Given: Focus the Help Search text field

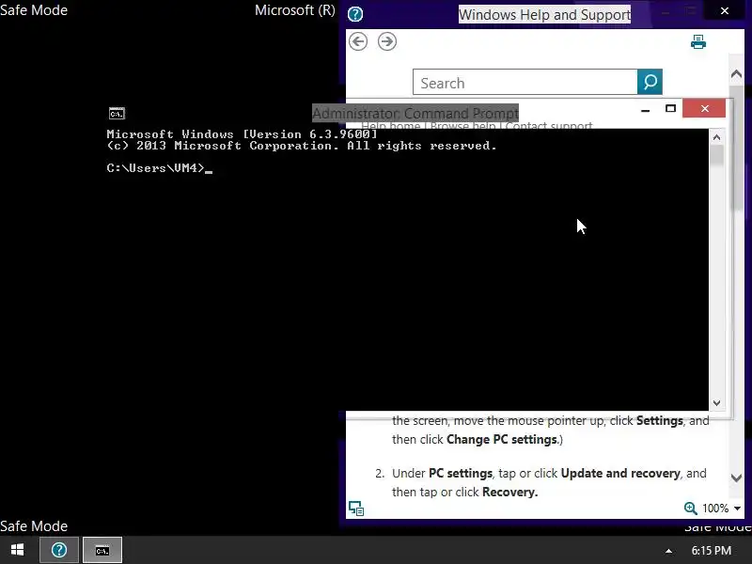Looking at the screenshot, I should point(525,83).
